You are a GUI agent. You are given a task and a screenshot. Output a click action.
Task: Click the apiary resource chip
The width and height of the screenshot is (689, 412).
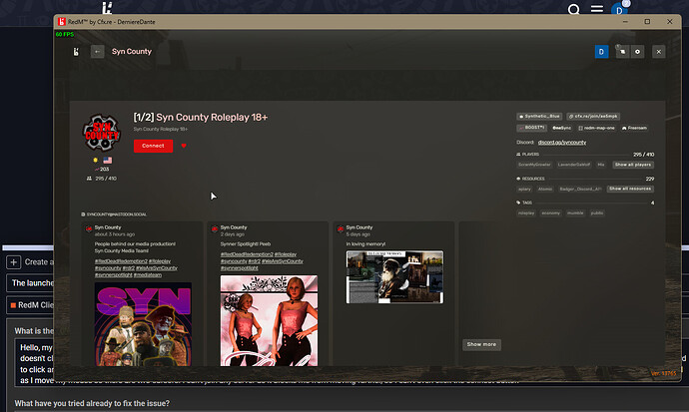pyautogui.click(x=524, y=190)
